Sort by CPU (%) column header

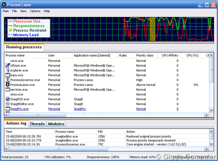coord(190,55)
